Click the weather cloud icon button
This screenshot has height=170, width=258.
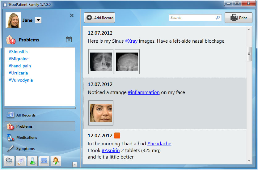click(x=9, y=161)
